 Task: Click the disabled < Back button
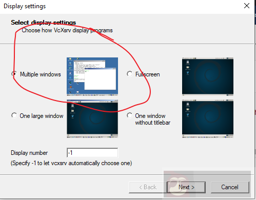click(148, 187)
